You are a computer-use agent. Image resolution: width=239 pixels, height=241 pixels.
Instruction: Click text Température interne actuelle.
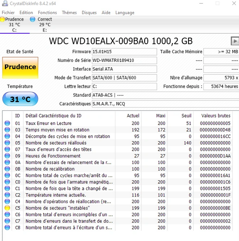tap(56, 195)
